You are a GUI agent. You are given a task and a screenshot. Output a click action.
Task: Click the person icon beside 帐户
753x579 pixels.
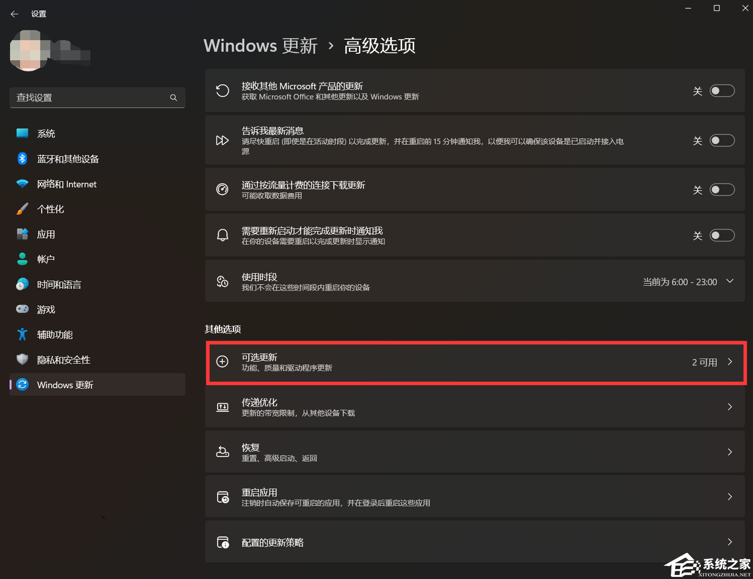[x=22, y=259]
